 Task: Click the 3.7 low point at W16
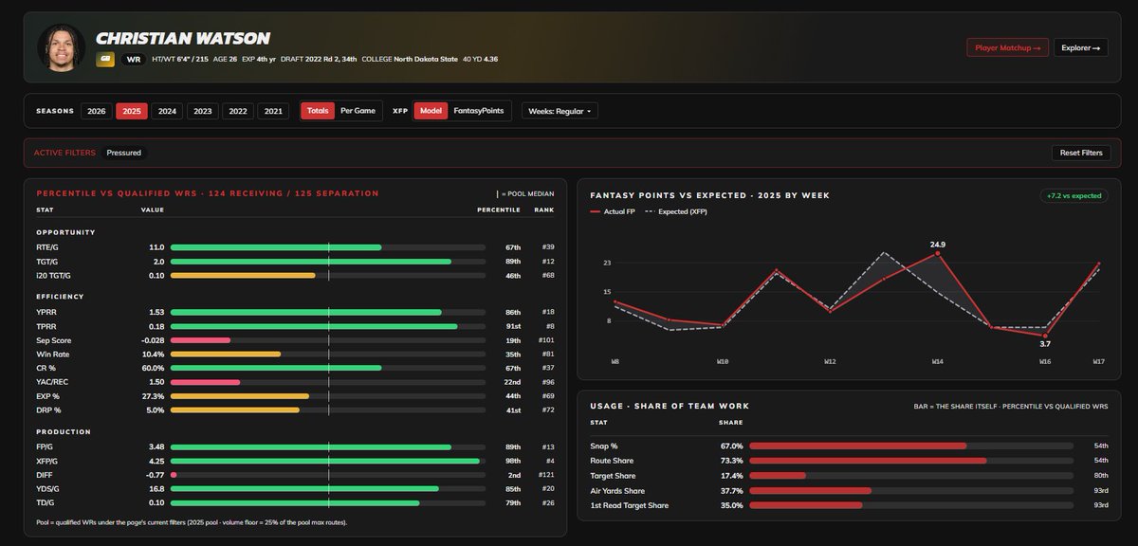pos(1045,336)
